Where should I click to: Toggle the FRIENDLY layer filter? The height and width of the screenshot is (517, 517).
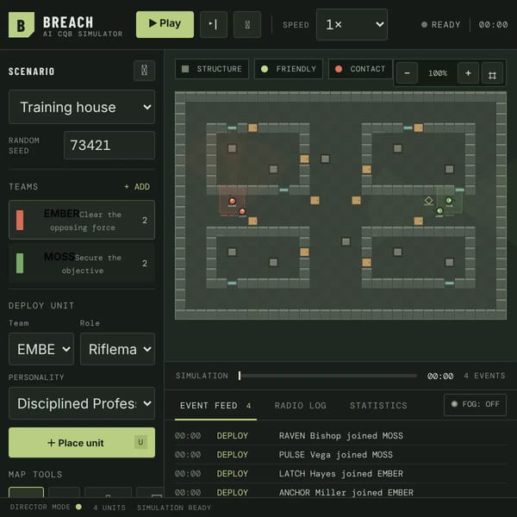(289, 69)
